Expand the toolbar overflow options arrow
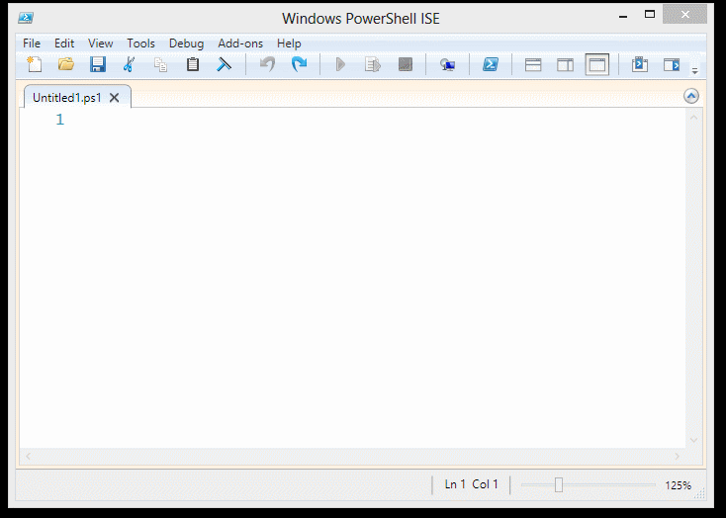The image size is (726, 518). pyautogui.click(x=694, y=69)
